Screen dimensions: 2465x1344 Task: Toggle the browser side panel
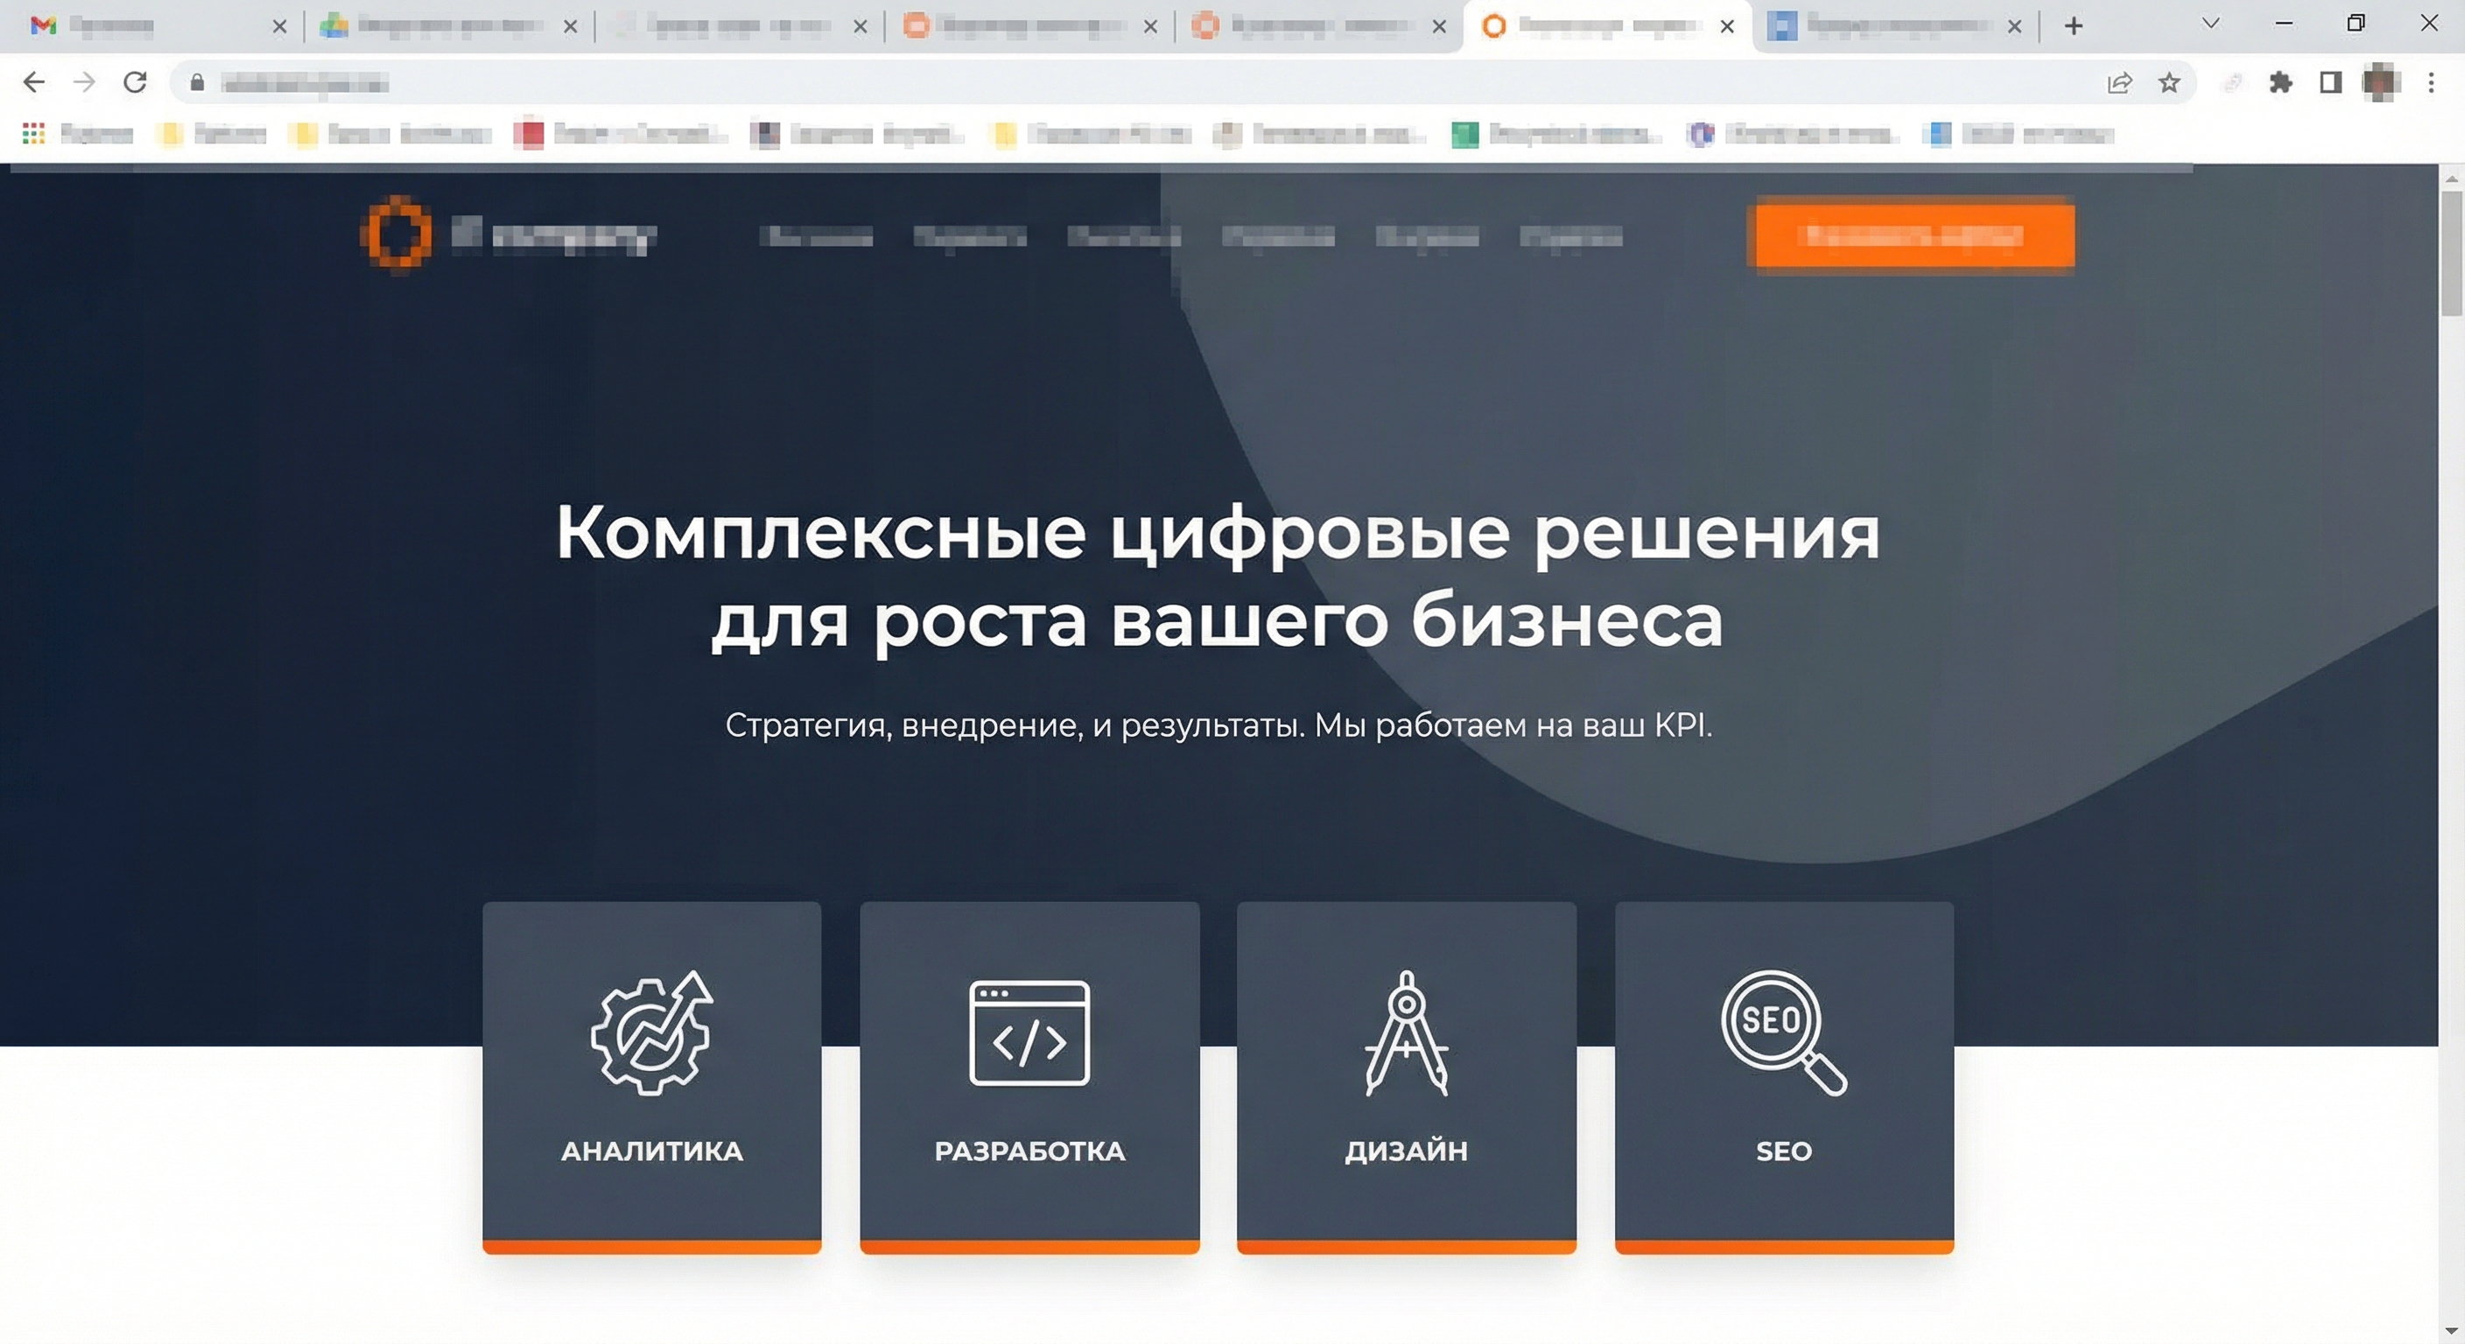pos(2331,83)
